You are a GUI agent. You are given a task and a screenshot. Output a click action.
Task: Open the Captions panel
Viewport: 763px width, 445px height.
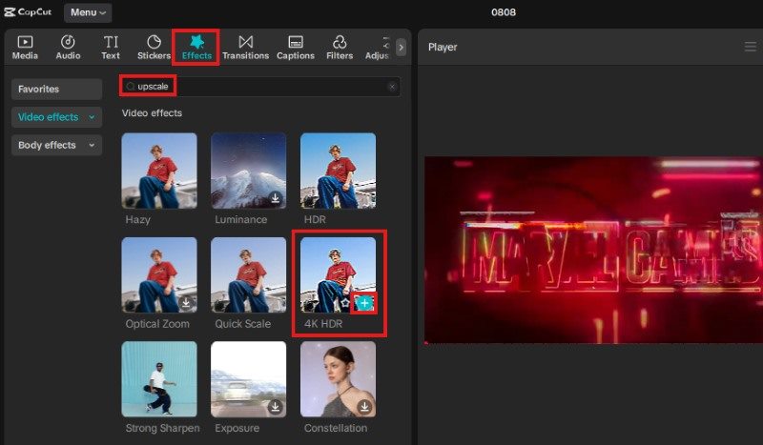click(296, 47)
